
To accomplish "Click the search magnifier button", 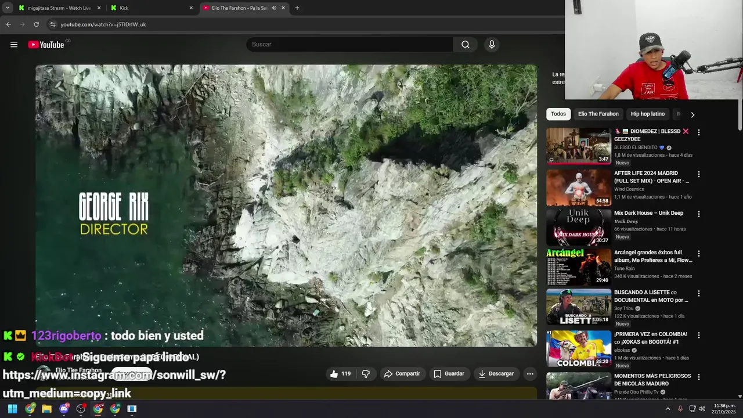I will pyautogui.click(x=466, y=45).
